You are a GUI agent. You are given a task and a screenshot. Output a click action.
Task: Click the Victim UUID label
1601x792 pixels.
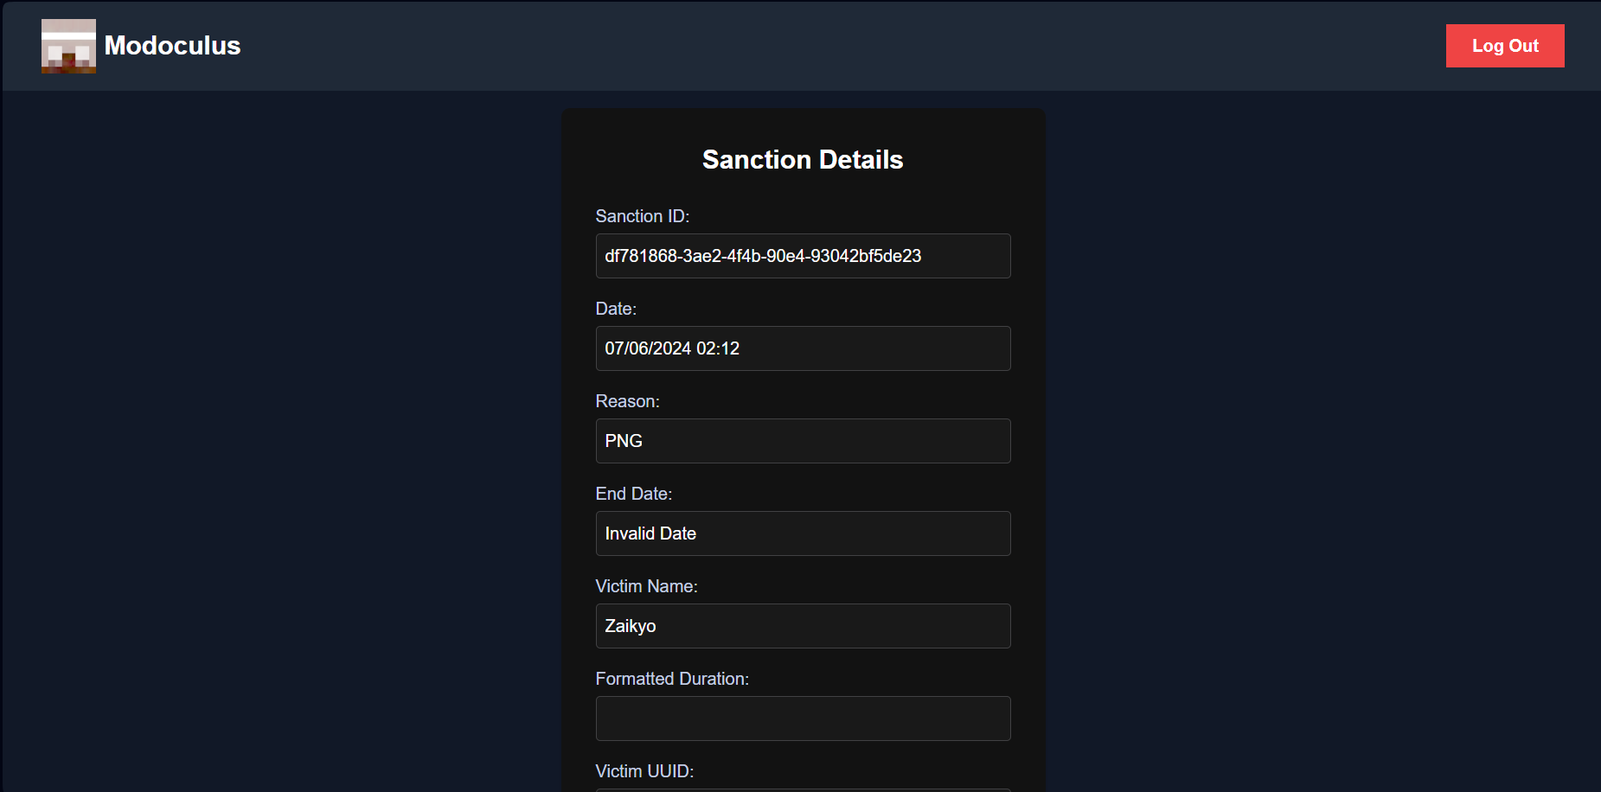pyautogui.click(x=644, y=770)
